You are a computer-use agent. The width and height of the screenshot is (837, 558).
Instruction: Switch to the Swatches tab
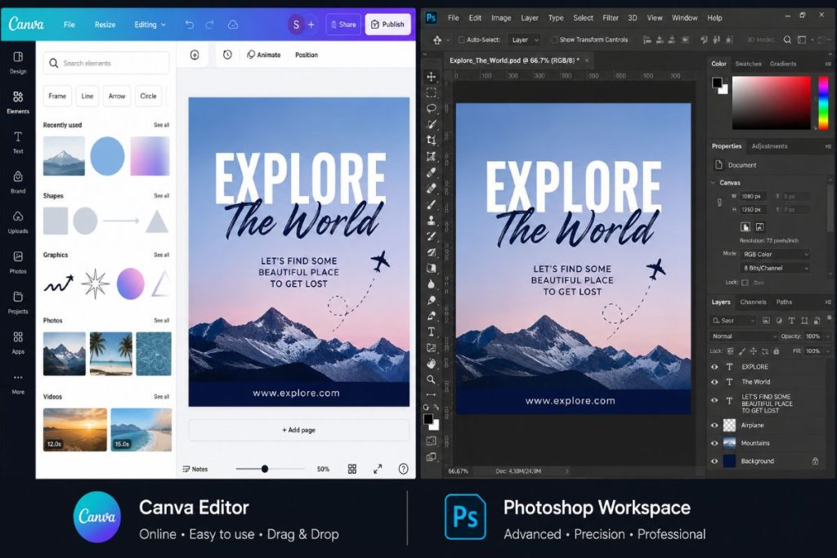pyautogui.click(x=748, y=64)
